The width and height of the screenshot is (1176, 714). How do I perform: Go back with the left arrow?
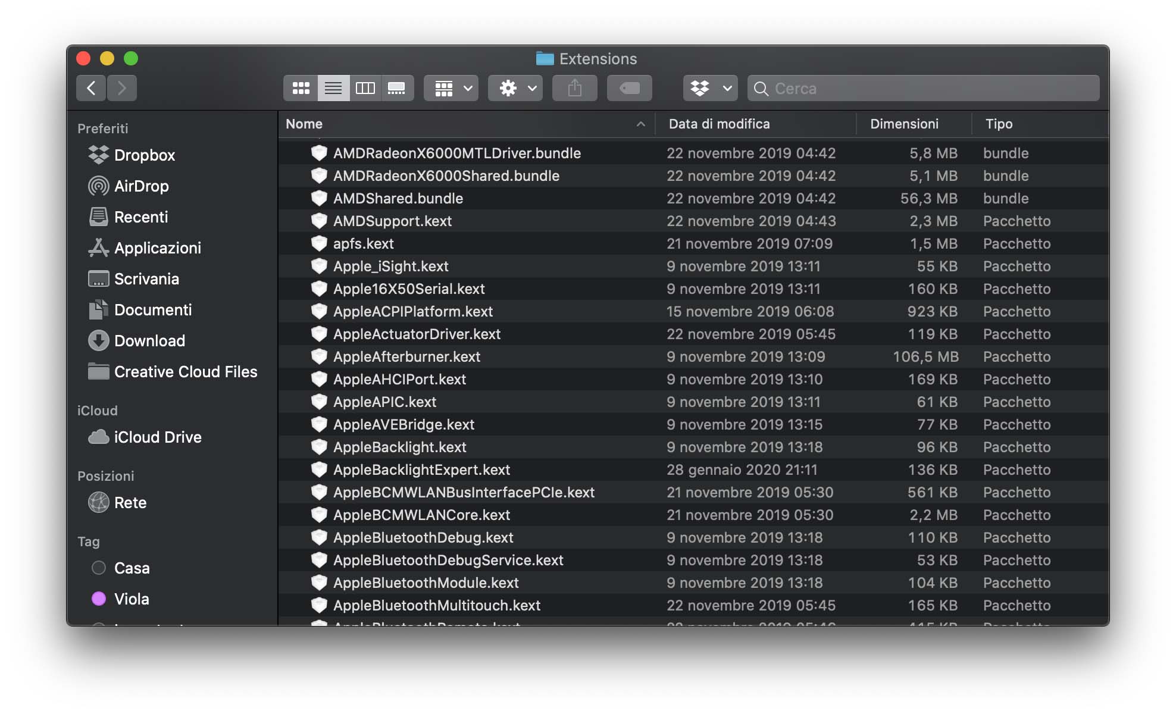pyautogui.click(x=91, y=89)
